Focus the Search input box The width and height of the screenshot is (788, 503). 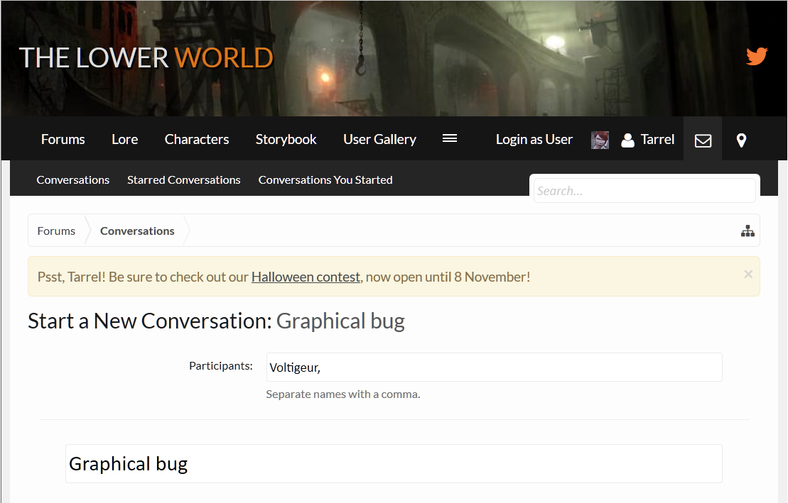pyautogui.click(x=644, y=191)
